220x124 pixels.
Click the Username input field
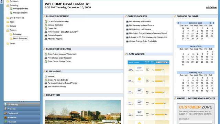(x=196, y=122)
